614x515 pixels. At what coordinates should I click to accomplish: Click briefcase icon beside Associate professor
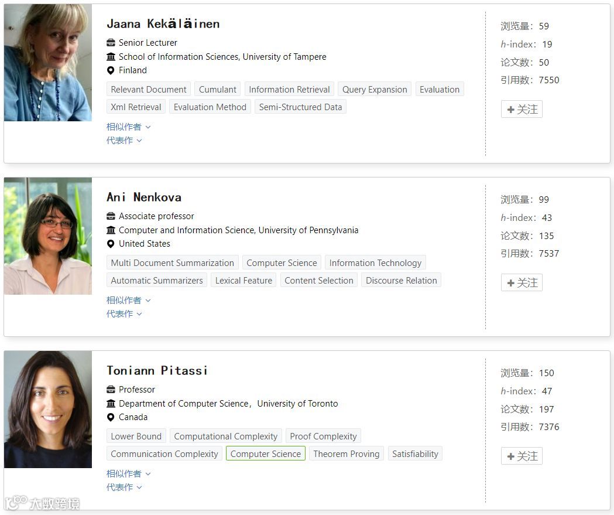pos(111,216)
